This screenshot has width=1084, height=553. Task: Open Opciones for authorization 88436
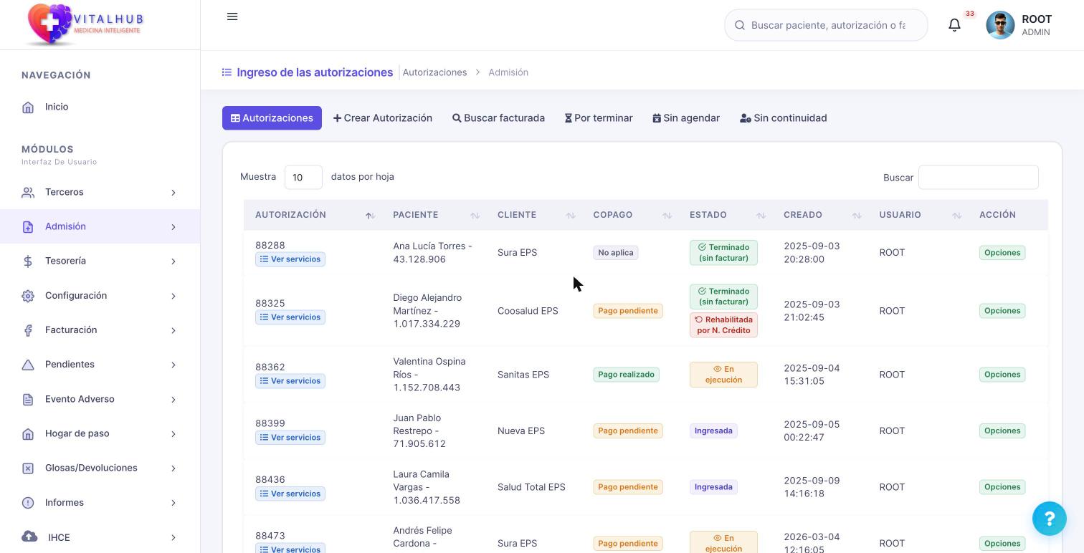pos(1002,487)
